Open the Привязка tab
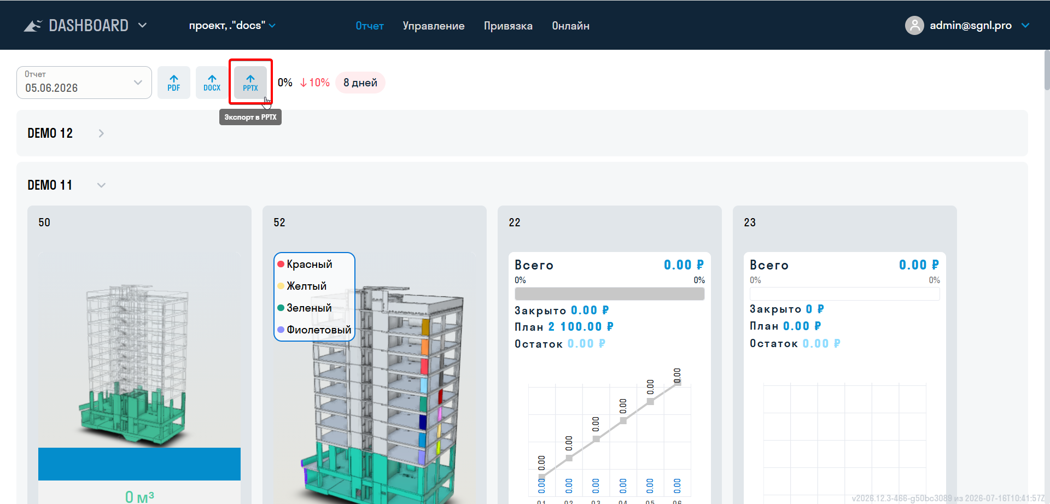1050x504 pixels. [508, 26]
